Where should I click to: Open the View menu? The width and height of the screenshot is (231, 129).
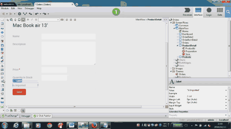[19, 8]
